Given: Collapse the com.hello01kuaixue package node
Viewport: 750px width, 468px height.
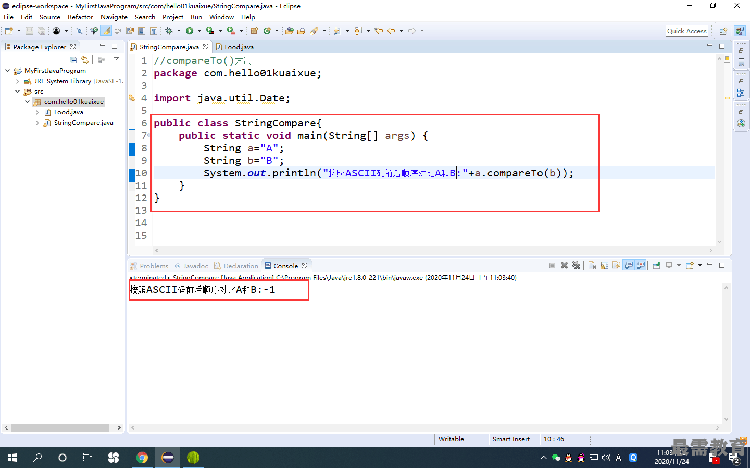Looking at the screenshot, I should tap(27, 102).
